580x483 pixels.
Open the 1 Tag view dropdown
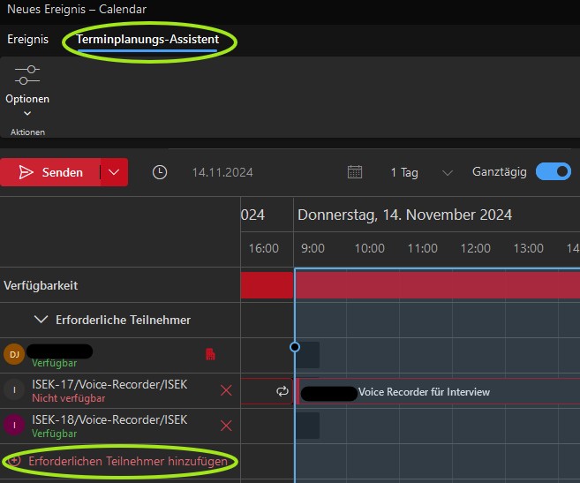[447, 172]
